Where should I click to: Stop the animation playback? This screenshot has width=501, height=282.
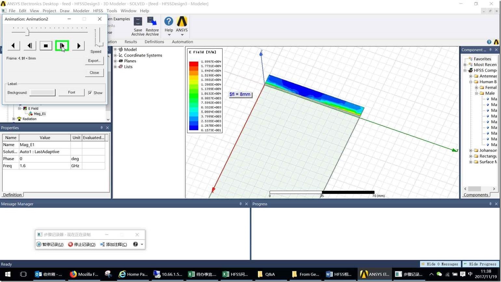pyautogui.click(x=46, y=46)
